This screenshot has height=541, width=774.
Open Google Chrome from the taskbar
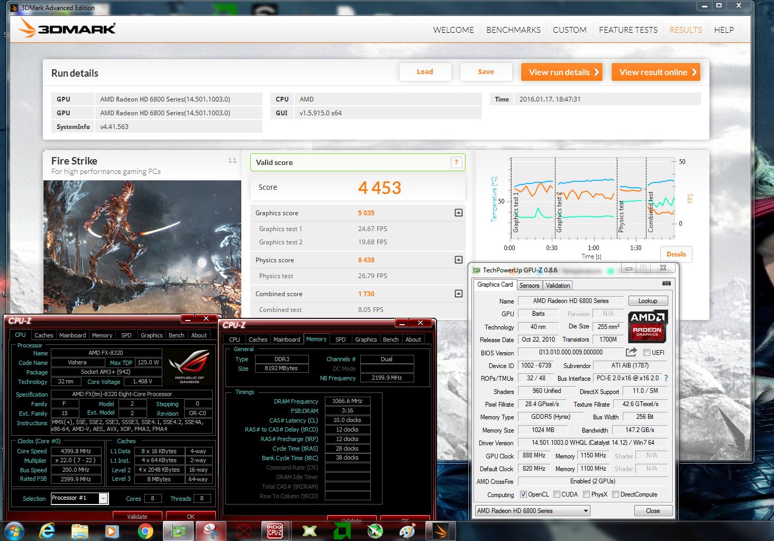(x=145, y=531)
